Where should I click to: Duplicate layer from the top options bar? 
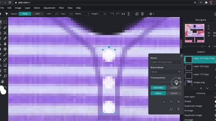(x=137, y=14)
